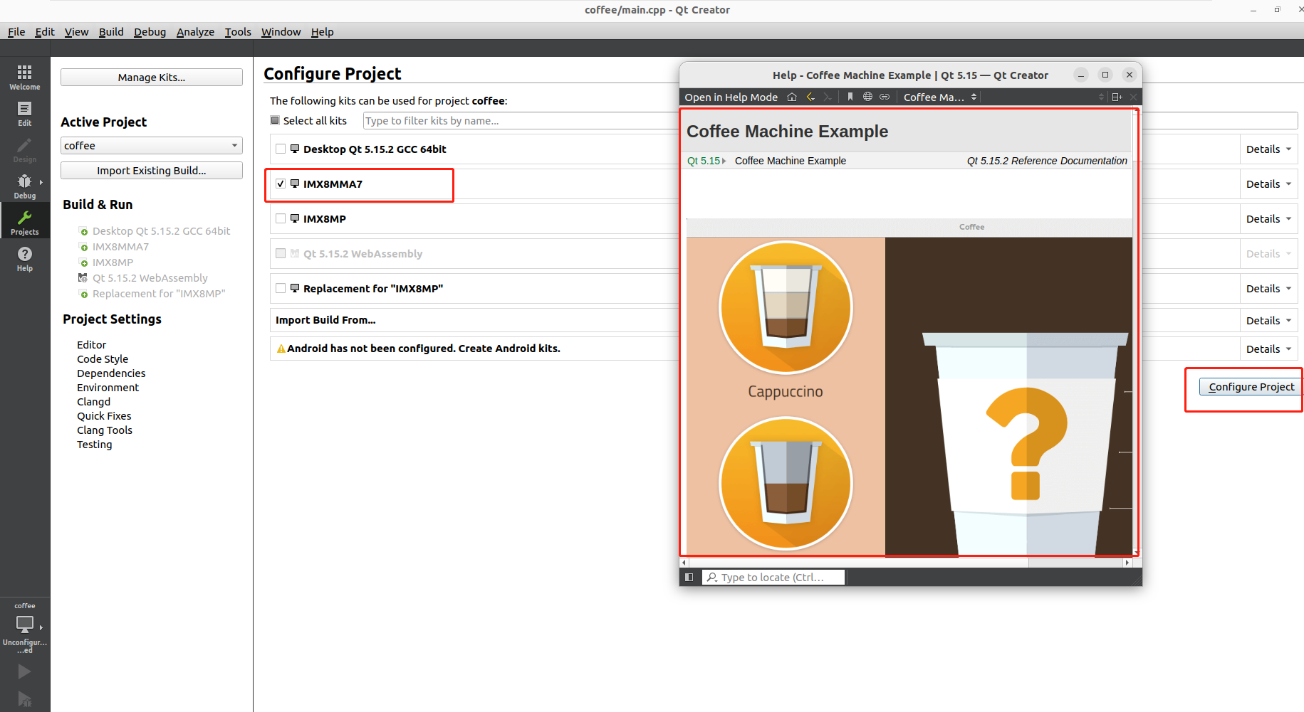
Task: Open the coffee kit selector monitor icon
Action: pos(25,625)
